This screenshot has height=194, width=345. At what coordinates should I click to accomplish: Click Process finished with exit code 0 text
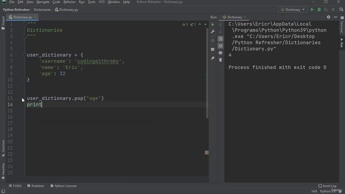277,67
